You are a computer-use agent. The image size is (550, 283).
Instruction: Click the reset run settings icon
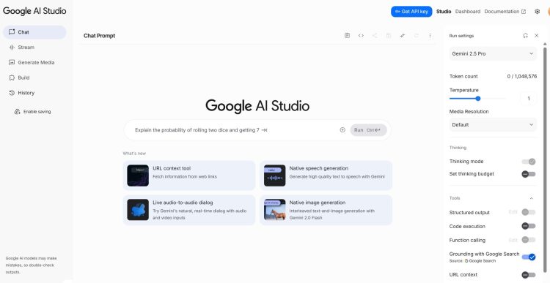click(x=525, y=35)
